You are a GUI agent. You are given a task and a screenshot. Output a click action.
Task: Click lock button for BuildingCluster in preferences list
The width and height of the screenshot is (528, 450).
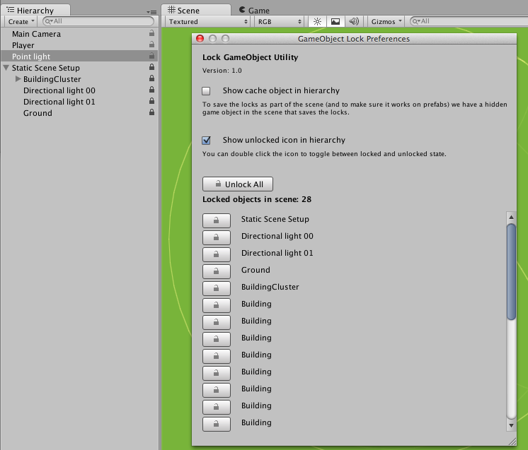[x=217, y=288]
